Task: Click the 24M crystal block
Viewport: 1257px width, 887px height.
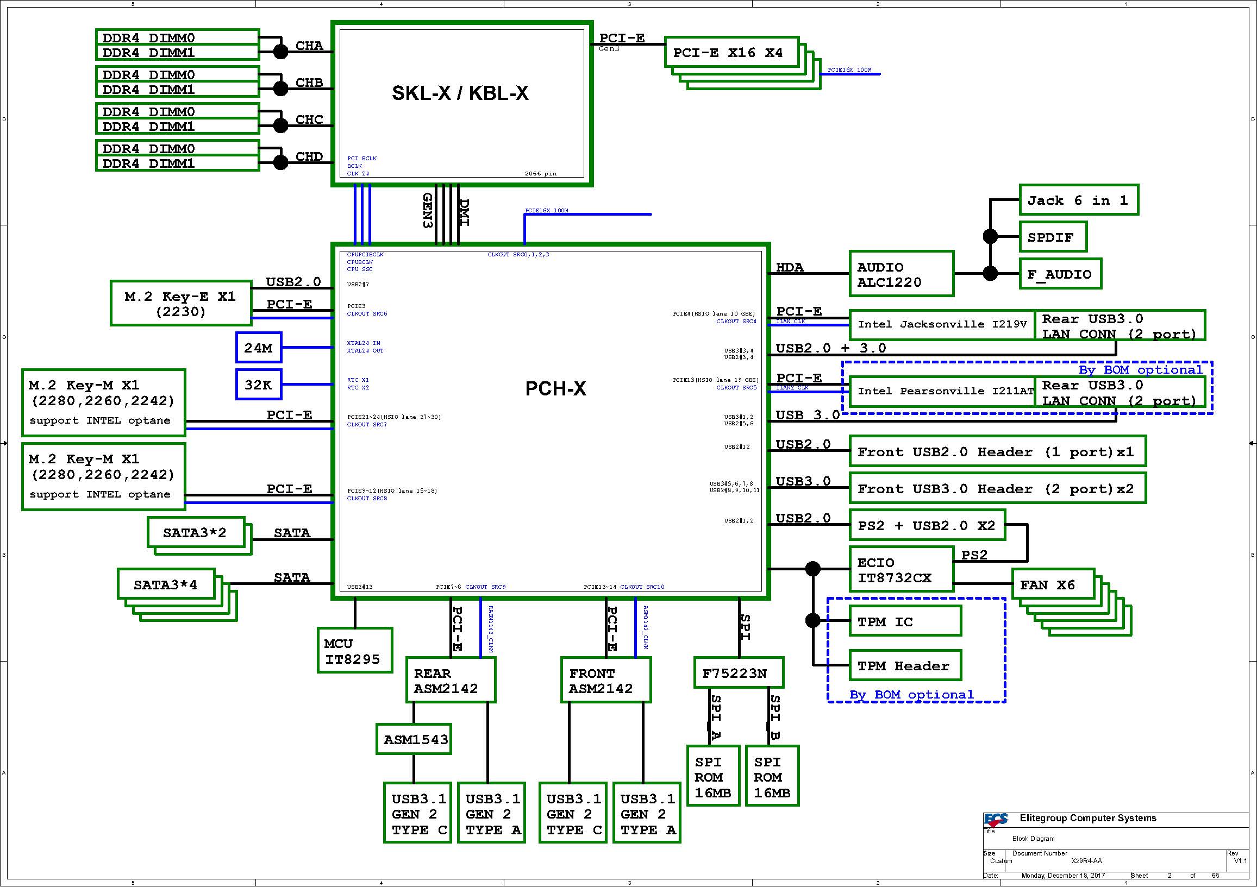Action: tap(259, 348)
